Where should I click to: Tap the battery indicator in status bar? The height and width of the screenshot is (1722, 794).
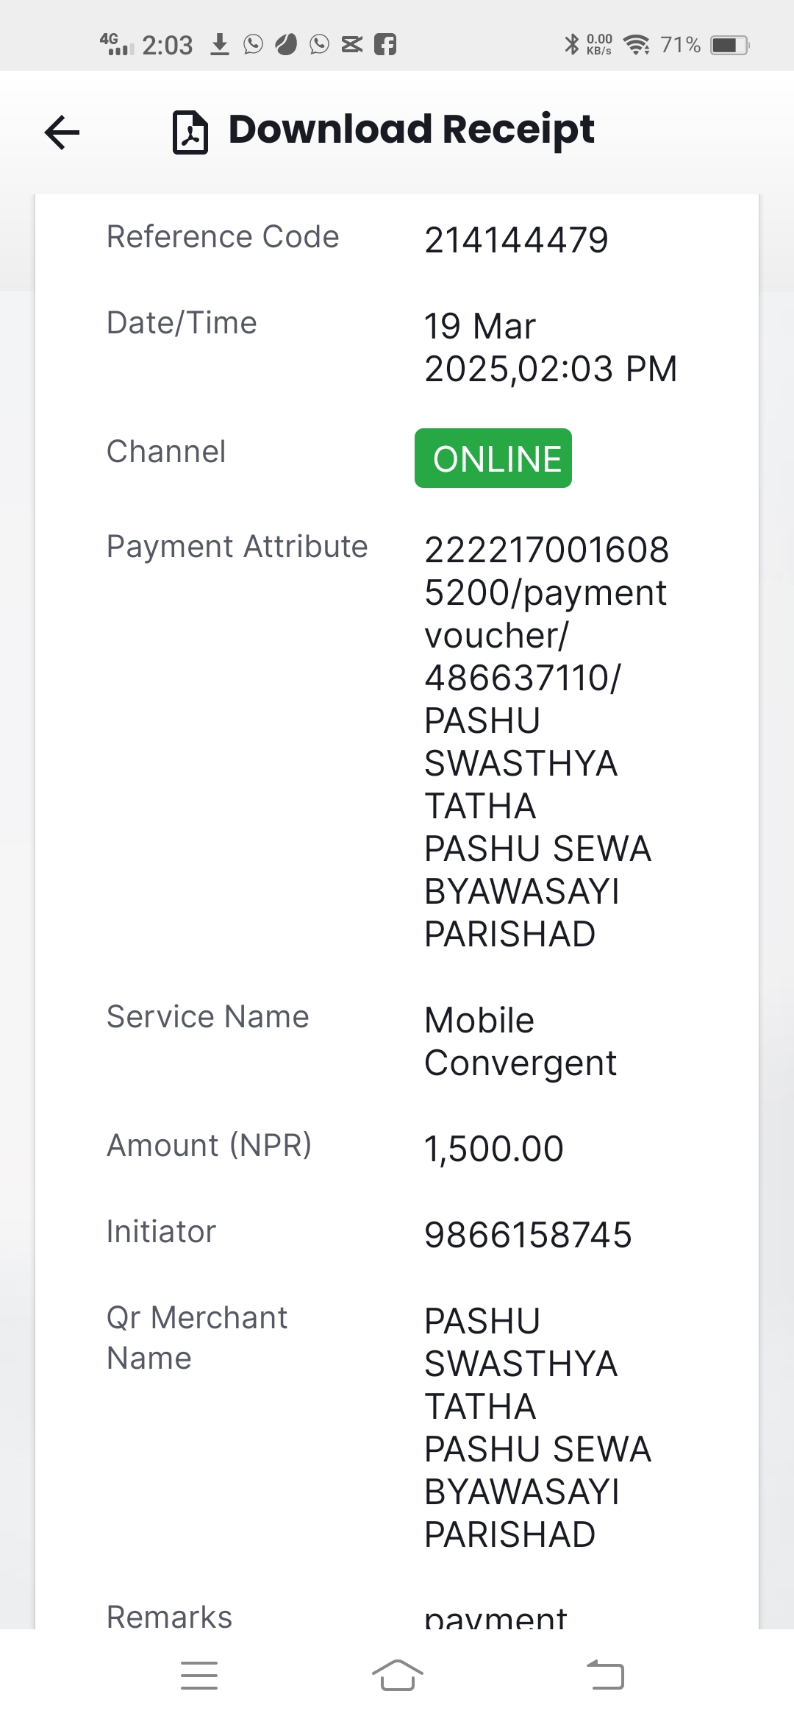tap(729, 45)
